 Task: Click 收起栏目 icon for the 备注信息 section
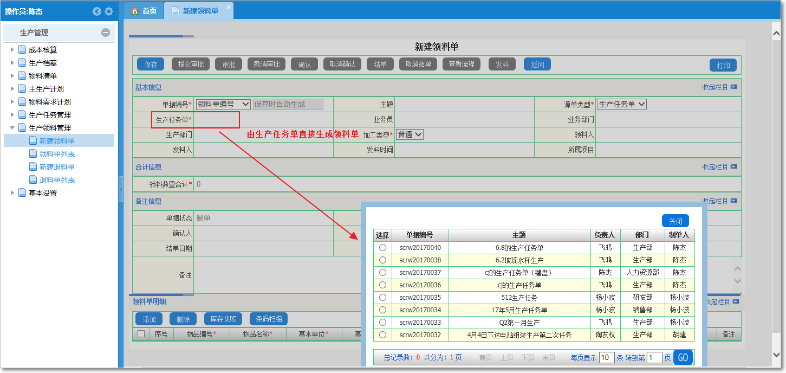[x=735, y=201]
